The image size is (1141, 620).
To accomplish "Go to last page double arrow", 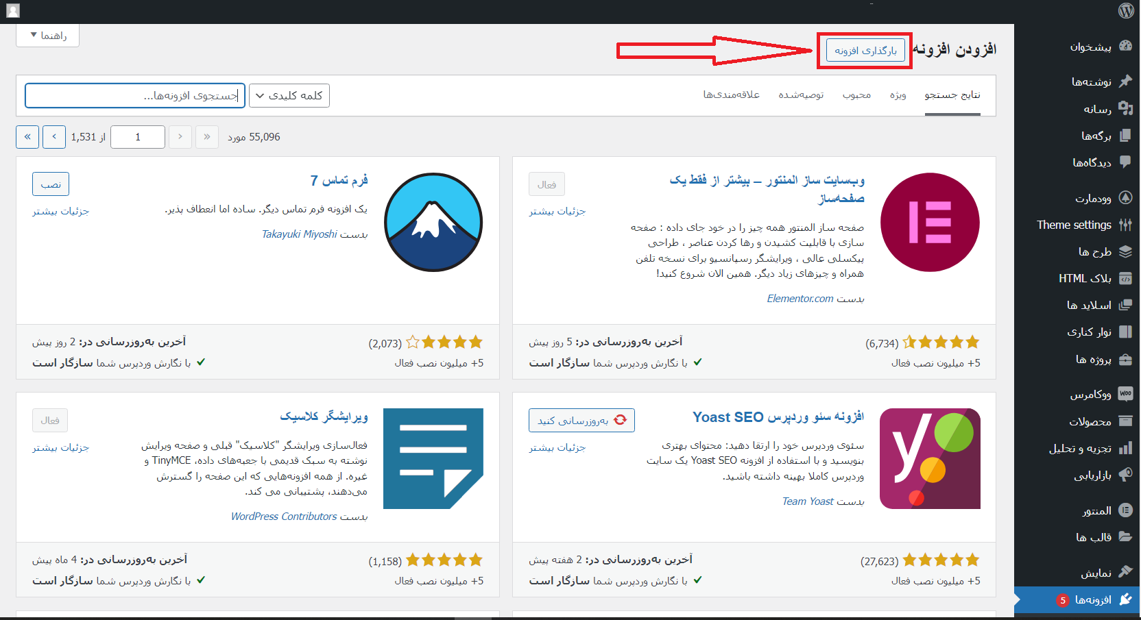I will pos(27,137).
